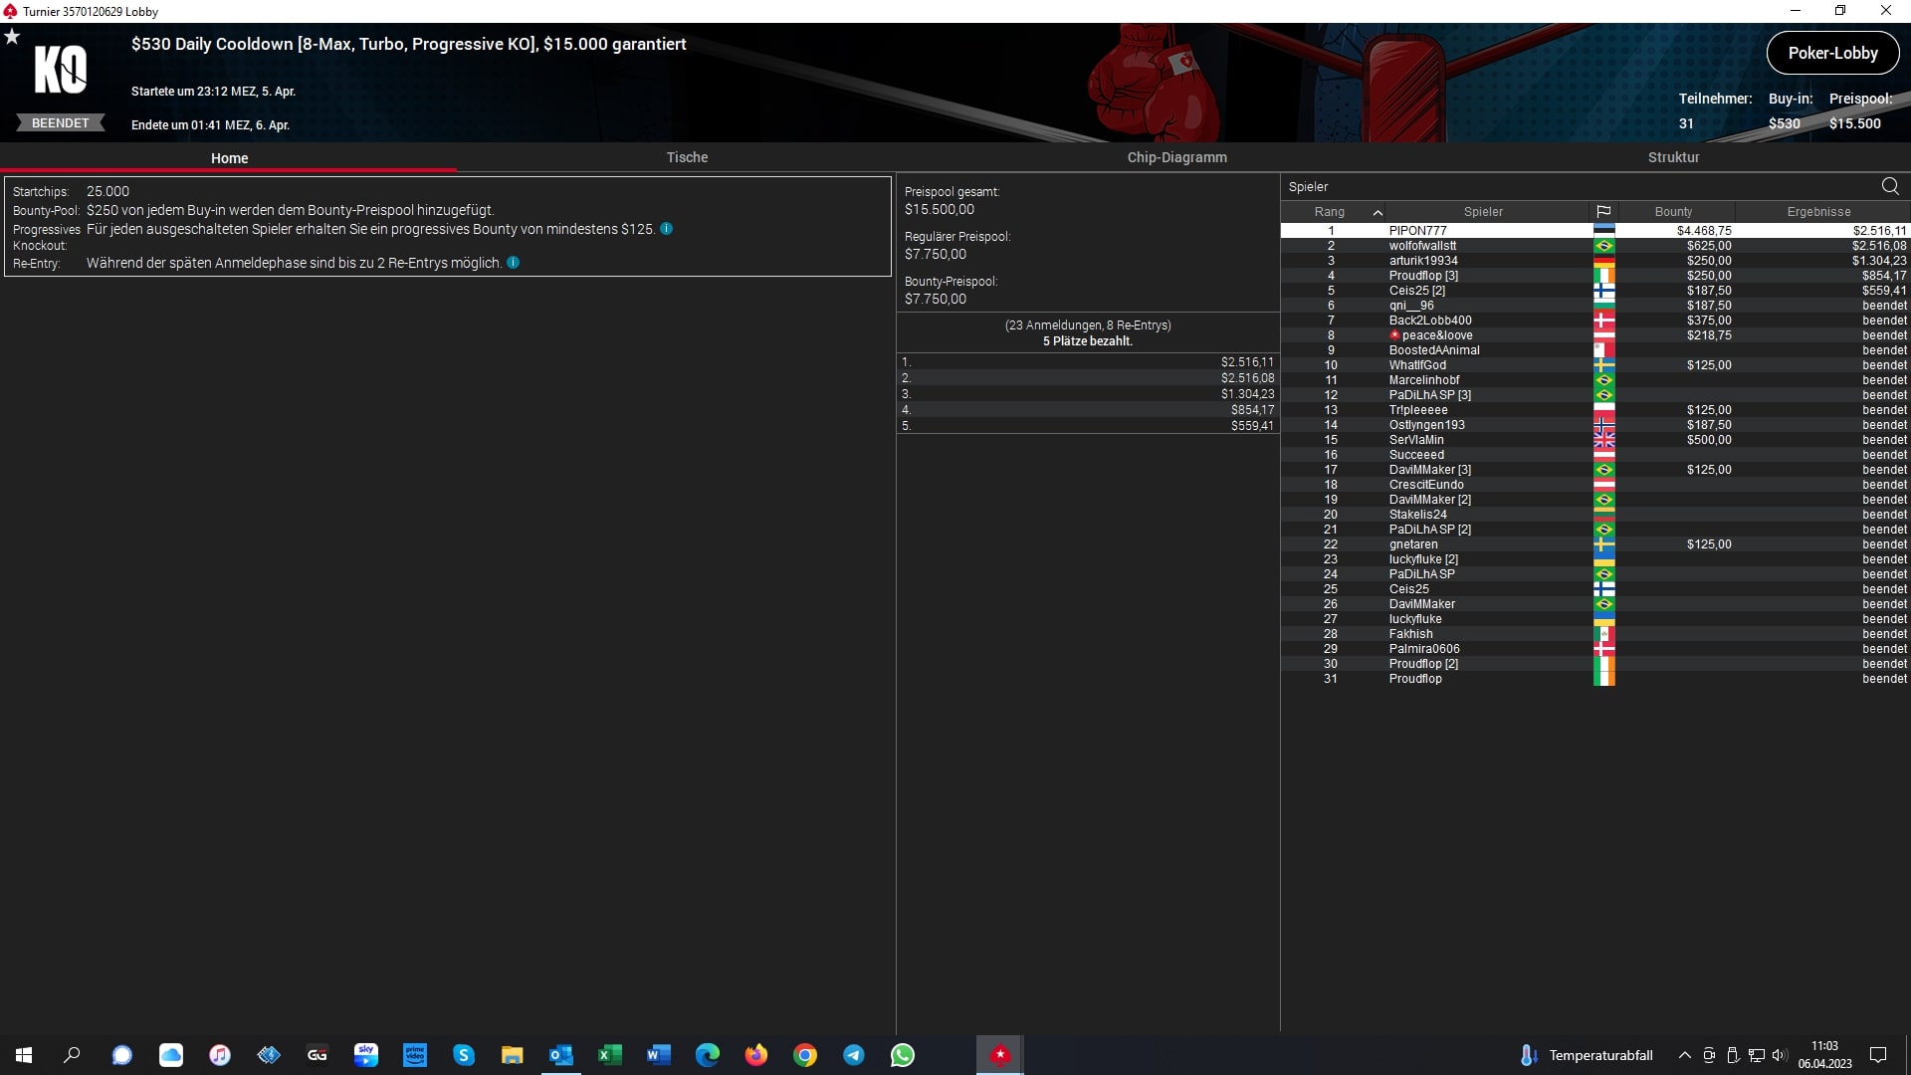Screen dimensions: 1911x1075
Task: Switch to the Tische tab
Action: click(687, 157)
